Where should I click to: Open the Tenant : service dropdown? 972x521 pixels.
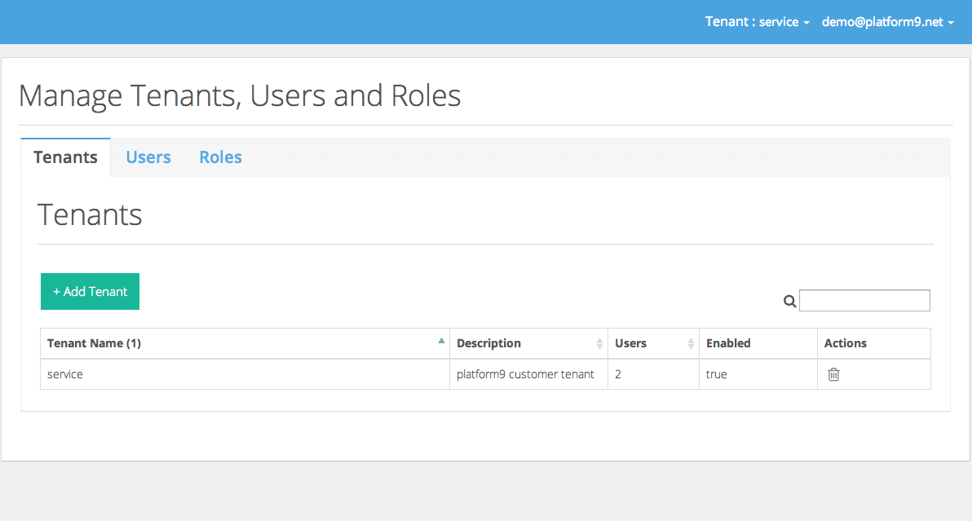(757, 22)
